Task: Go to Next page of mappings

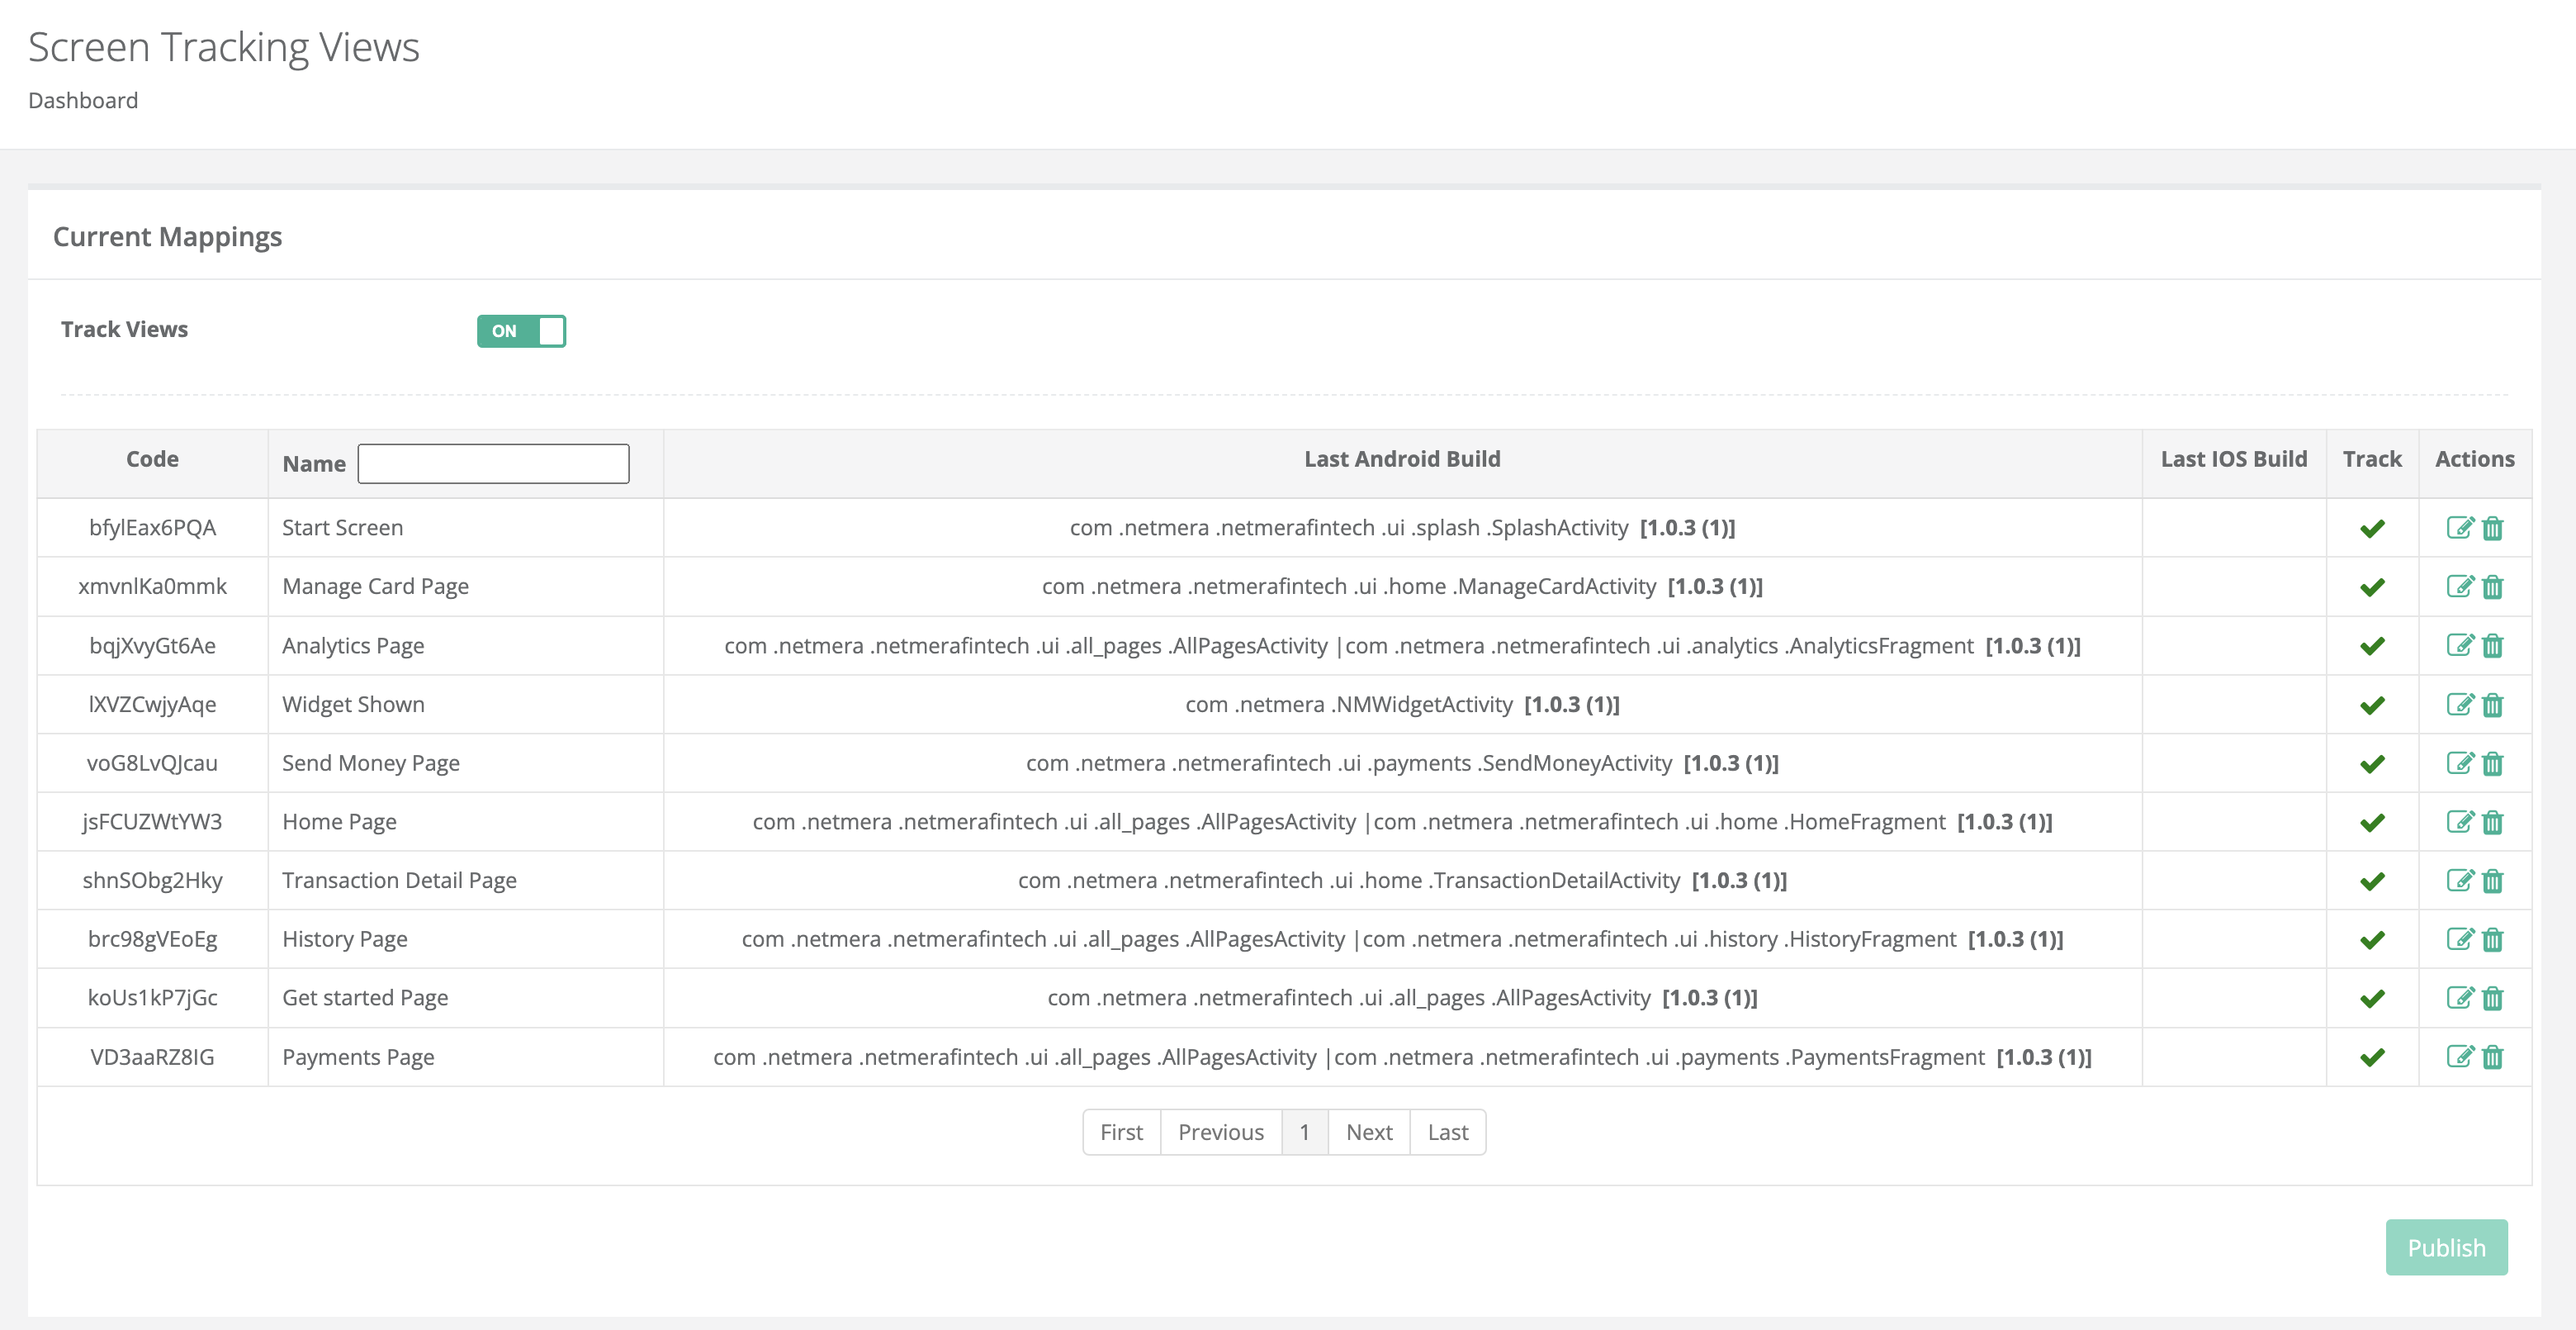Action: (1368, 1132)
